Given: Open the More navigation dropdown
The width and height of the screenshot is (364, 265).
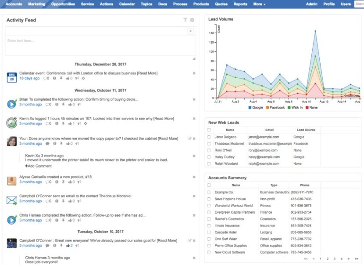Looking at the screenshot, I should [x=258, y=4].
